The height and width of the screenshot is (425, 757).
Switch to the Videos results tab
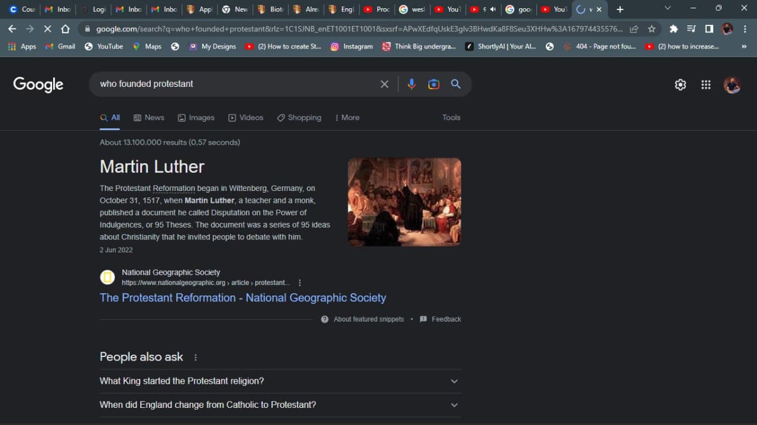[246, 118]
